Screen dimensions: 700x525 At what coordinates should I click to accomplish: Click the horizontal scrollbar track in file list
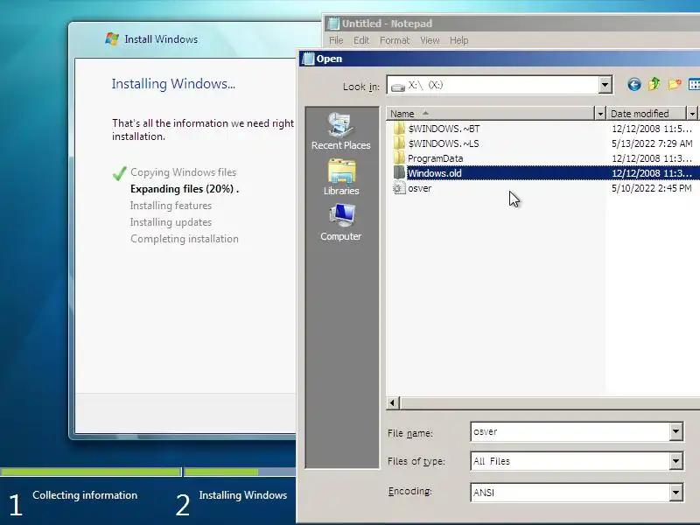click(550, 402)
